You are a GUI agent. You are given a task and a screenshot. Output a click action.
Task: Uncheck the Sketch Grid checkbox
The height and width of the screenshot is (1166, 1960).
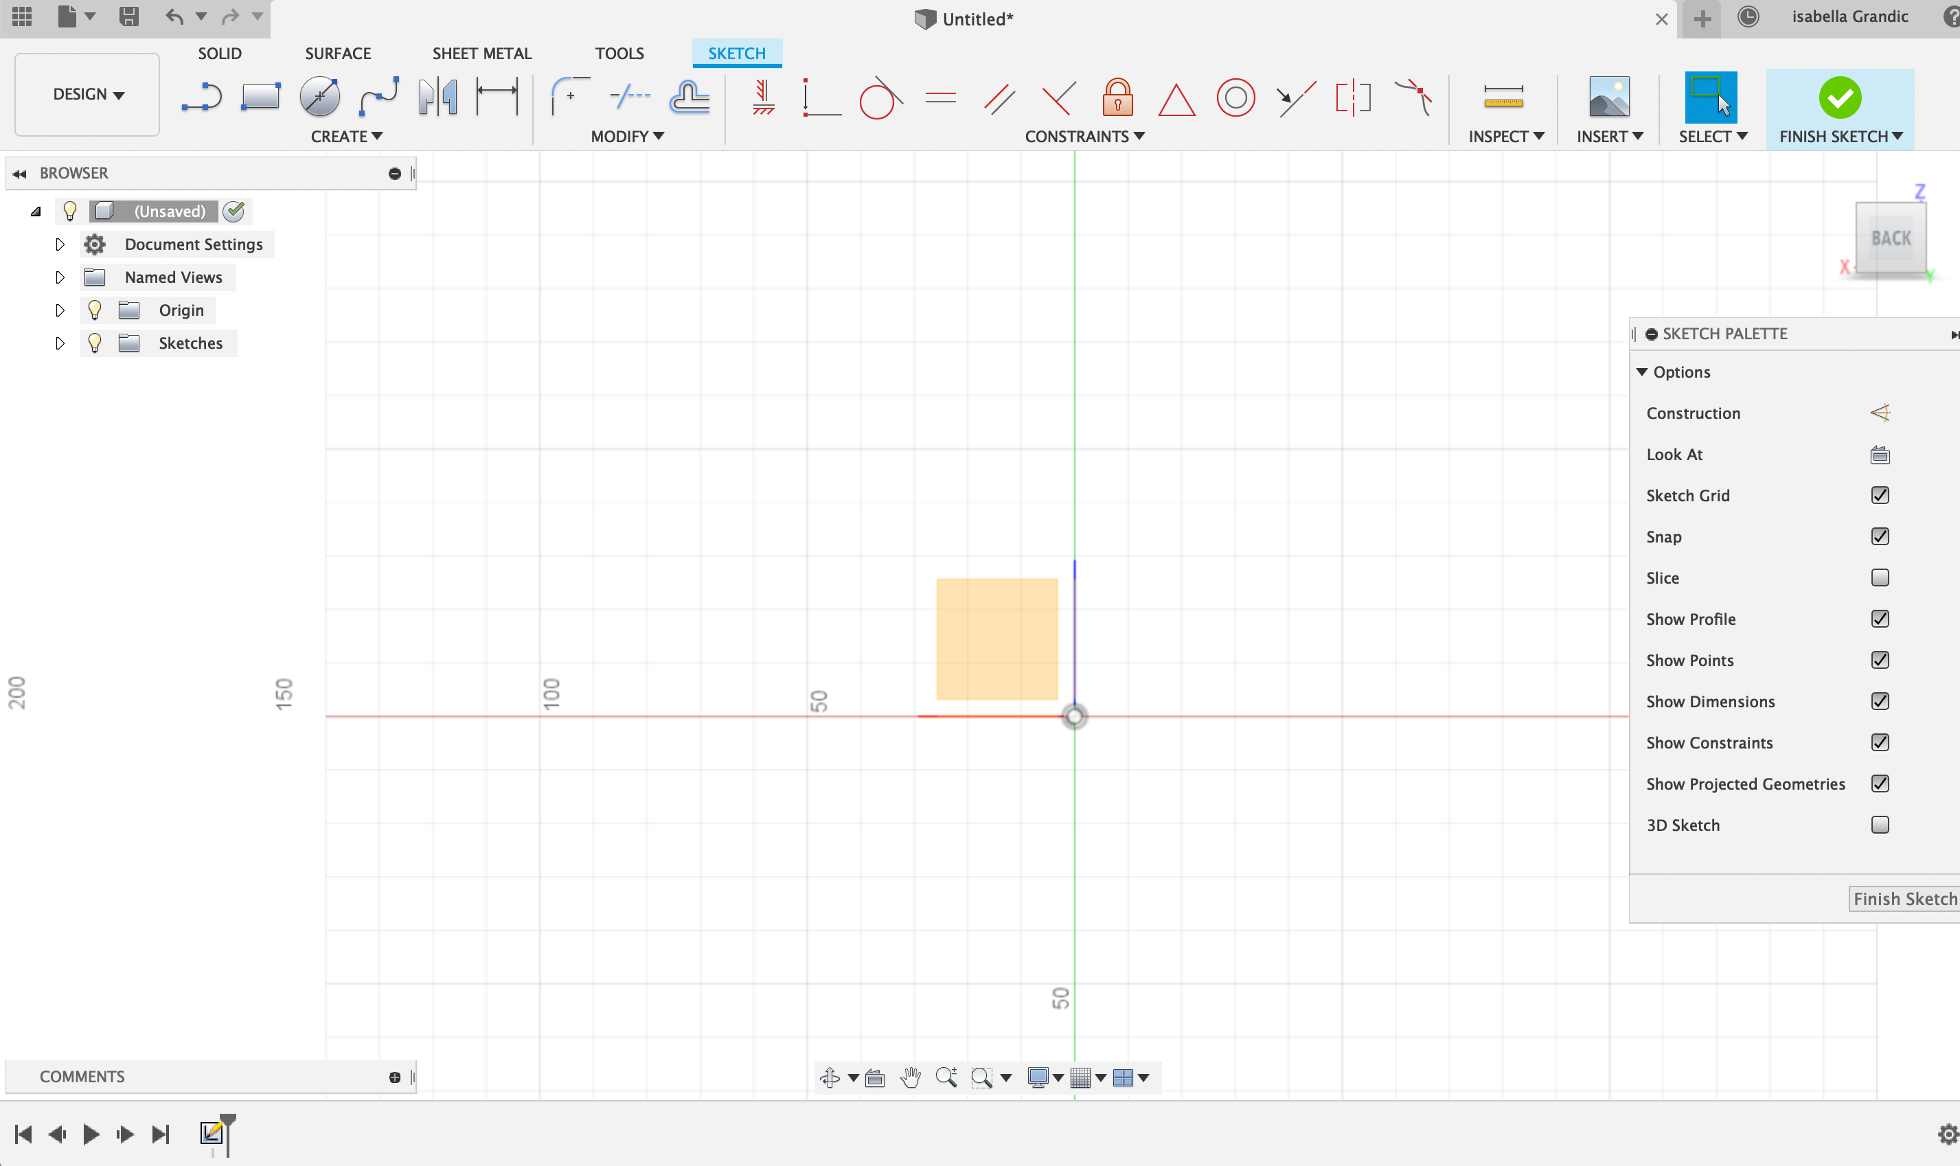pyautogui.click(x=1879, y=495)
